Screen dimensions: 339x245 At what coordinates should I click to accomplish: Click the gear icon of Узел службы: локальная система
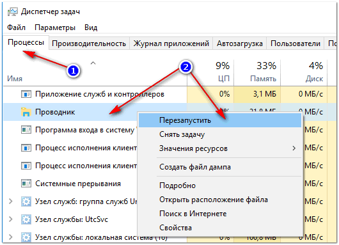point(26,237)
